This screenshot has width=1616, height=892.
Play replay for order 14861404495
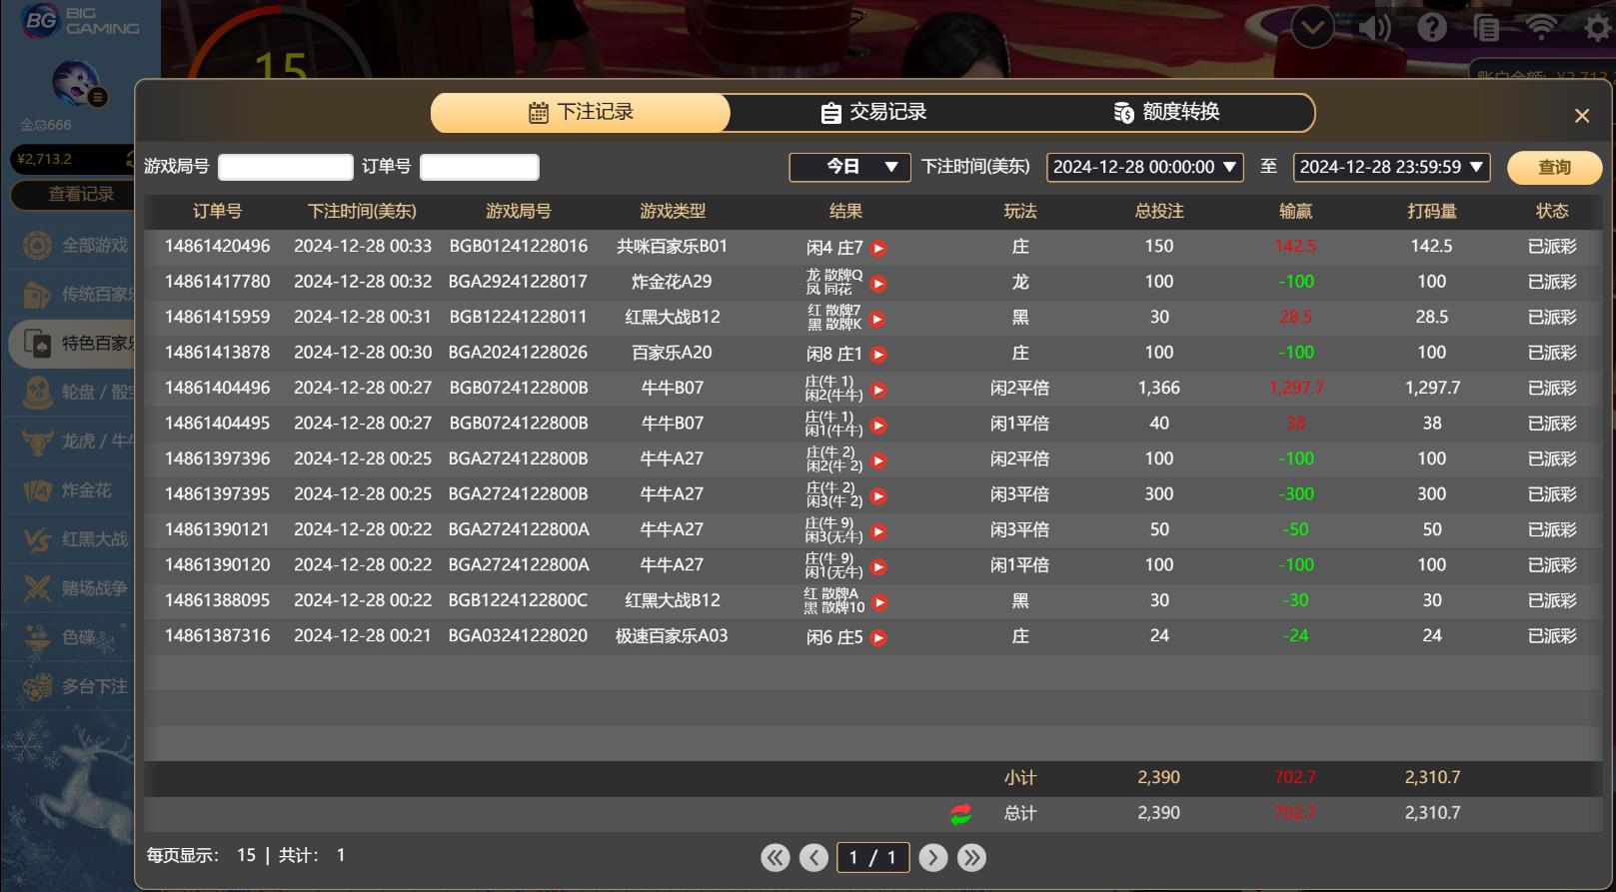click(x=878, y=426)
